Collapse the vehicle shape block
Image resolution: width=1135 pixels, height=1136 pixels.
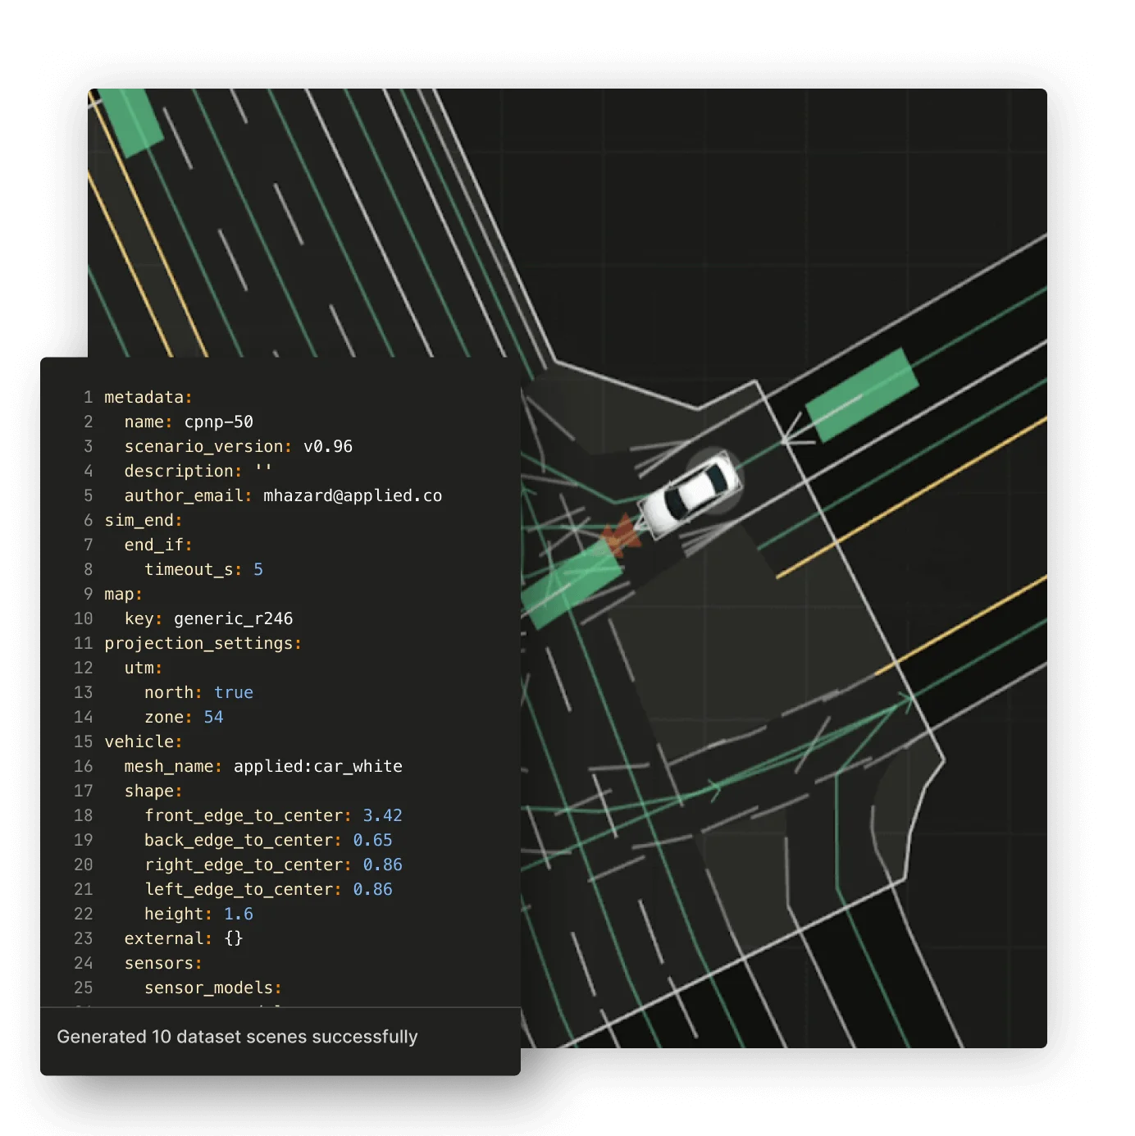(x=153, y=791)
